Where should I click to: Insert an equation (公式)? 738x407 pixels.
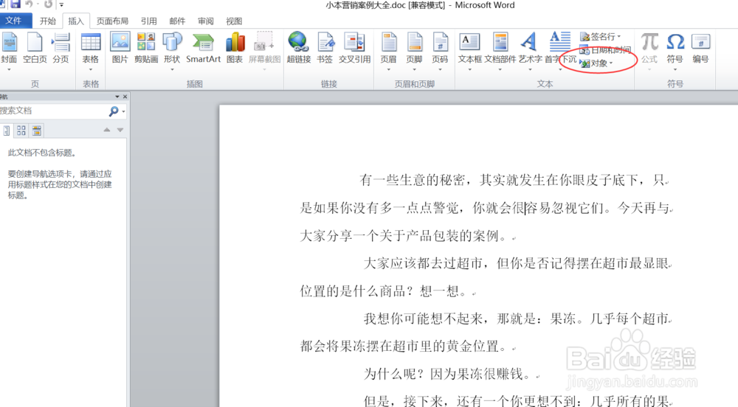click(649, 51)
